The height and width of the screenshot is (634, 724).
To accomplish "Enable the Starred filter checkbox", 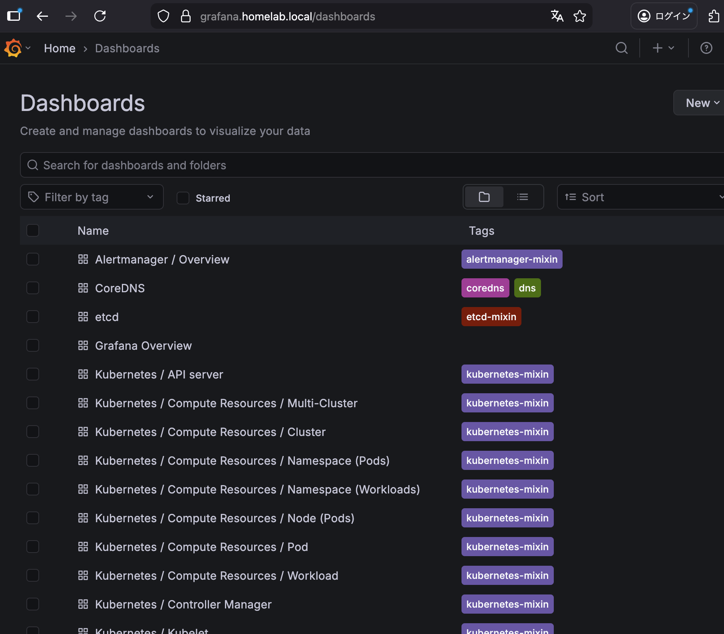I will (183, 198).
